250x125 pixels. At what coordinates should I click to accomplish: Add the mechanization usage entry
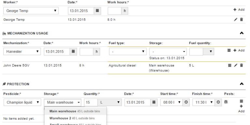click(x=239, y=50)
